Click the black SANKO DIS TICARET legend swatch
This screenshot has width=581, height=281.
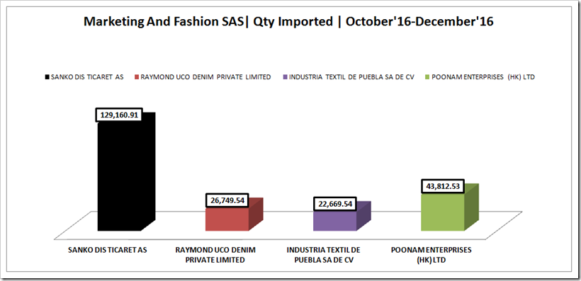tap(47, 77)
